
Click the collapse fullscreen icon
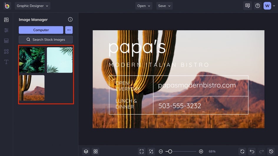(151, 151)
